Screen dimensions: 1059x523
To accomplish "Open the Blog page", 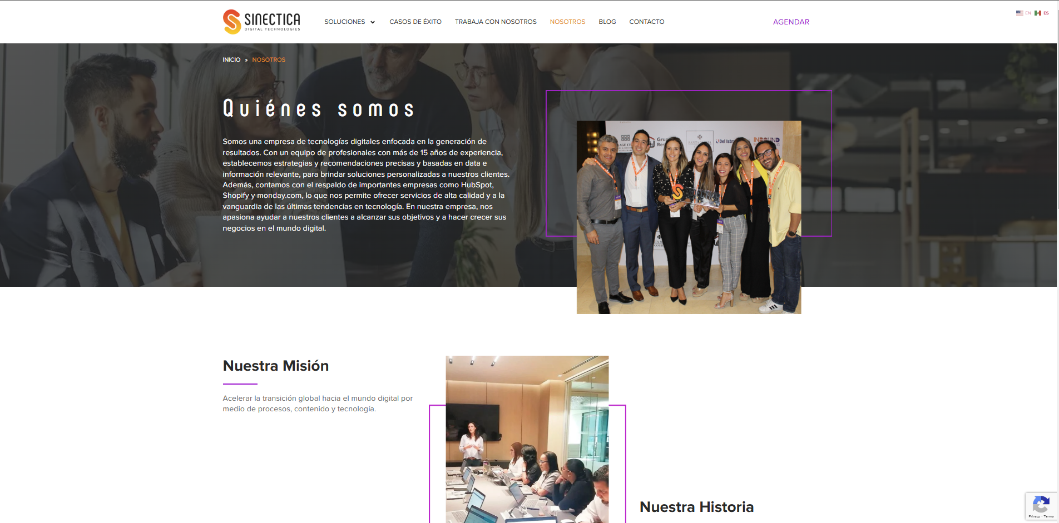I will click(607, 22).
